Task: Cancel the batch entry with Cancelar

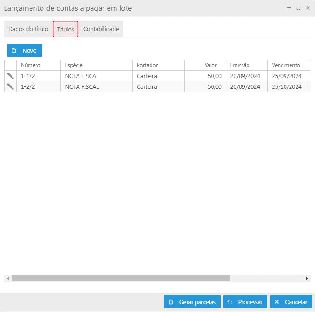Action: (x=291, y=302)
